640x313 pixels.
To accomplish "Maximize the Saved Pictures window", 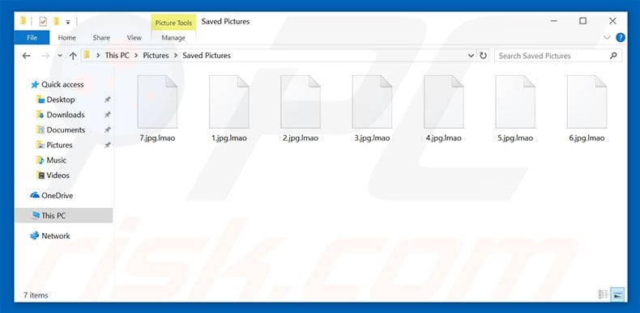I will pyautogui.click(x=582, y=21).
